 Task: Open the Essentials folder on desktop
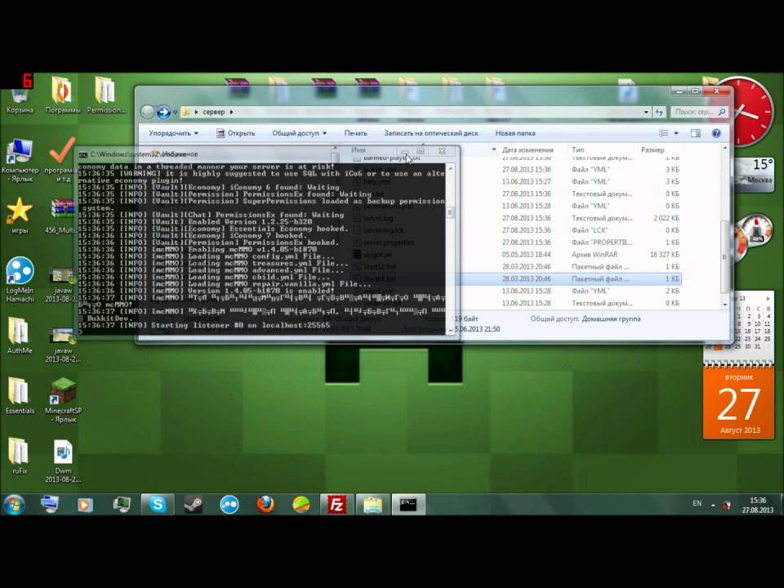20,395
